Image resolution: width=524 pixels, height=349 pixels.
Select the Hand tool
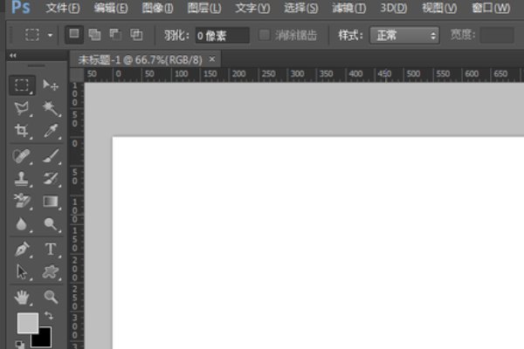coord(22,298)
